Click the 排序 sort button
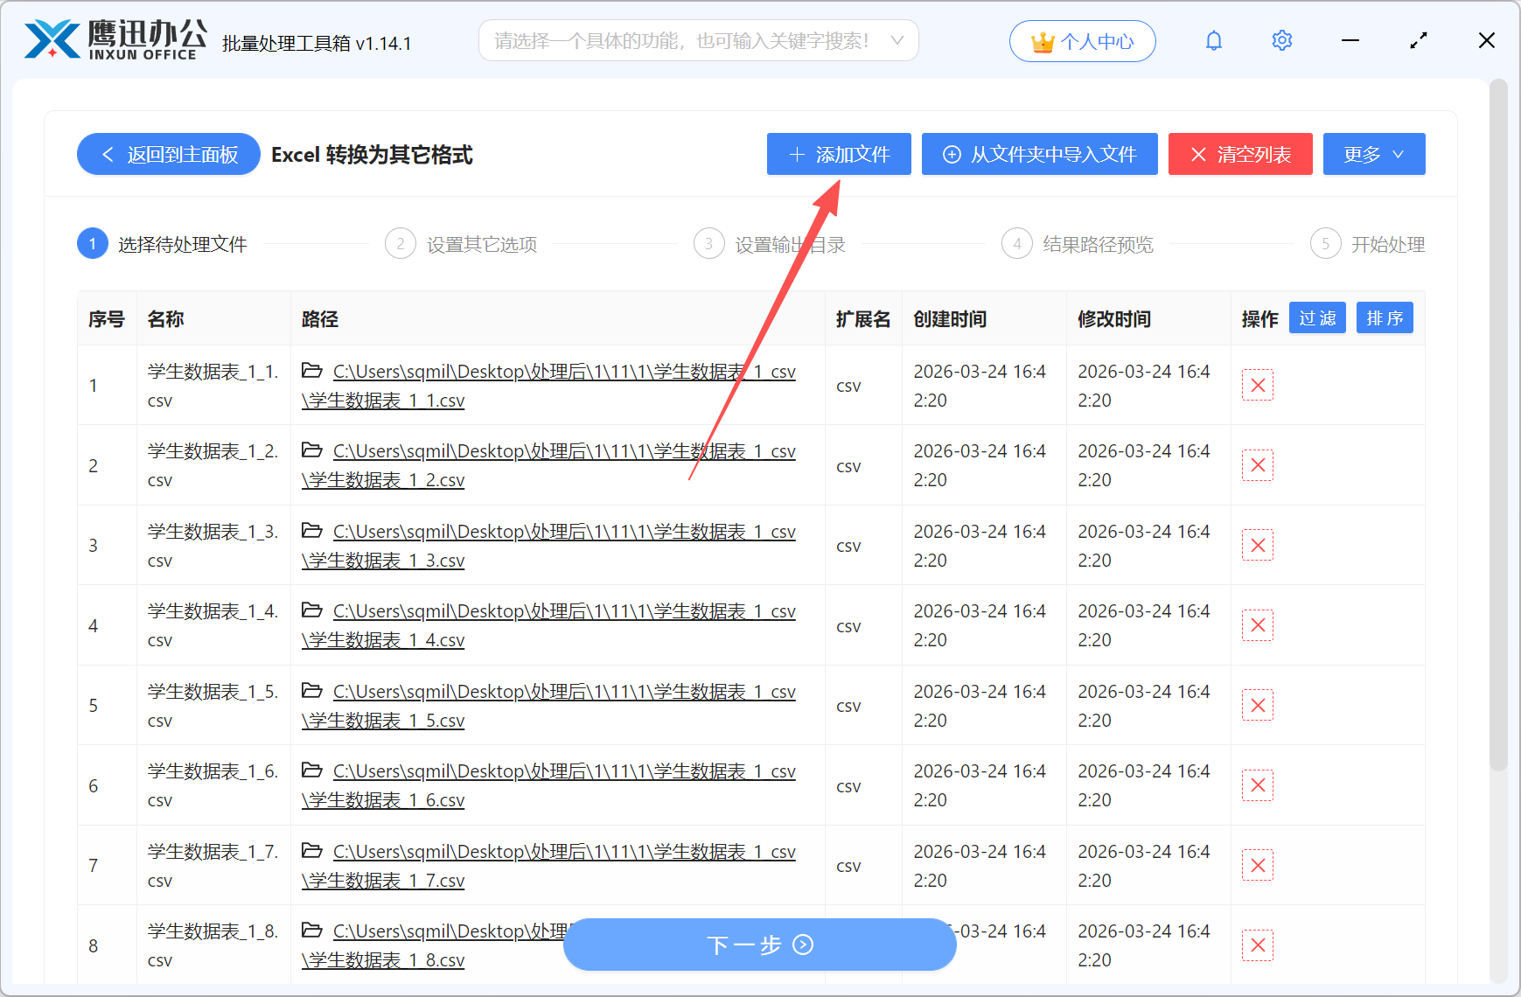The height and width of the screenshot is (997, 1521). click(x=1385, y=317)
